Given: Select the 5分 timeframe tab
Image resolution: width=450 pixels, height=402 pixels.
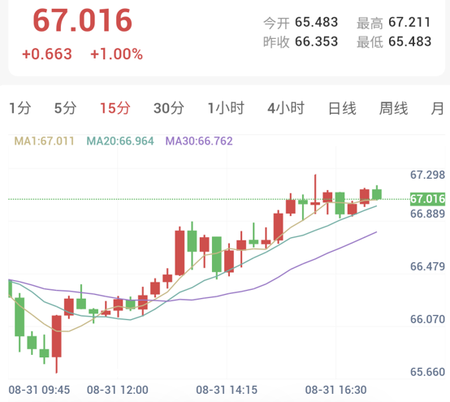Looking at the screenshot, I should click(x=66, y=109).
